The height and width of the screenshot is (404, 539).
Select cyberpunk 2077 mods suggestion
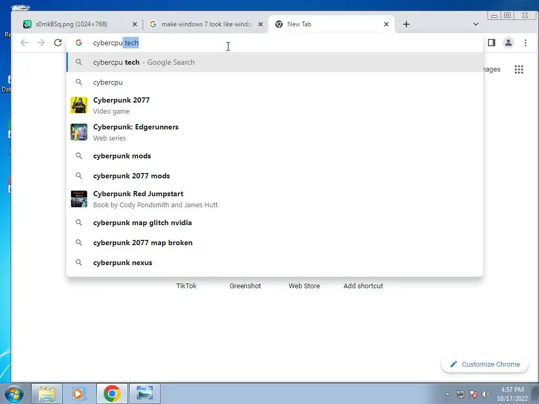click(275, 176)
